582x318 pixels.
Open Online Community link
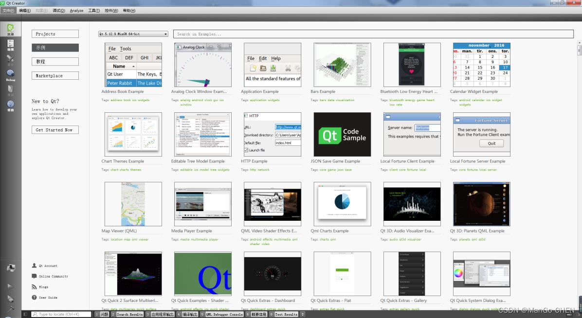coord(50,277)
